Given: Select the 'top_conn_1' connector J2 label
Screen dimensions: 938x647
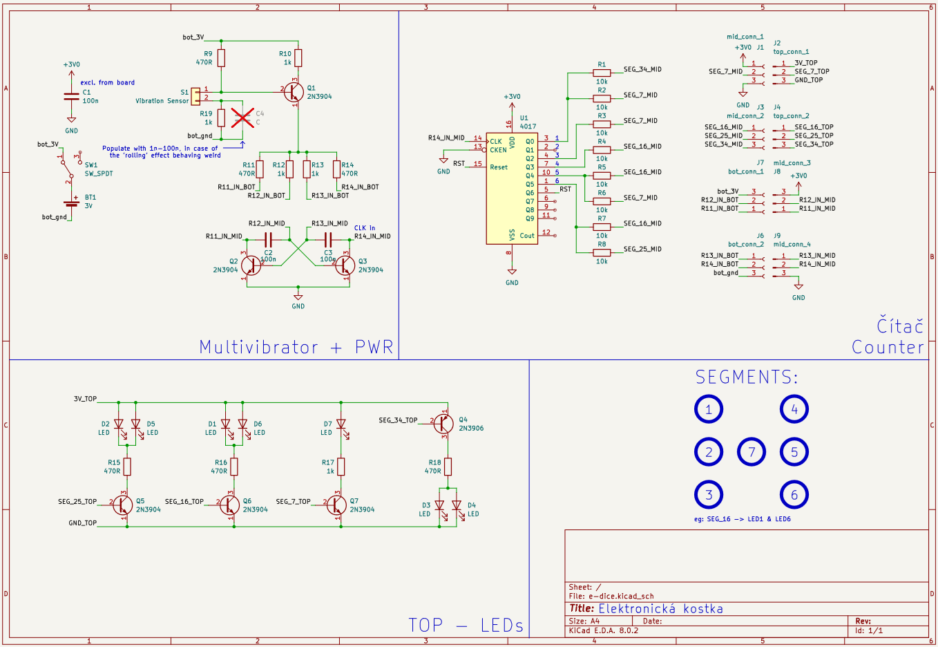Looking at the screenshot, I should 791,52.
